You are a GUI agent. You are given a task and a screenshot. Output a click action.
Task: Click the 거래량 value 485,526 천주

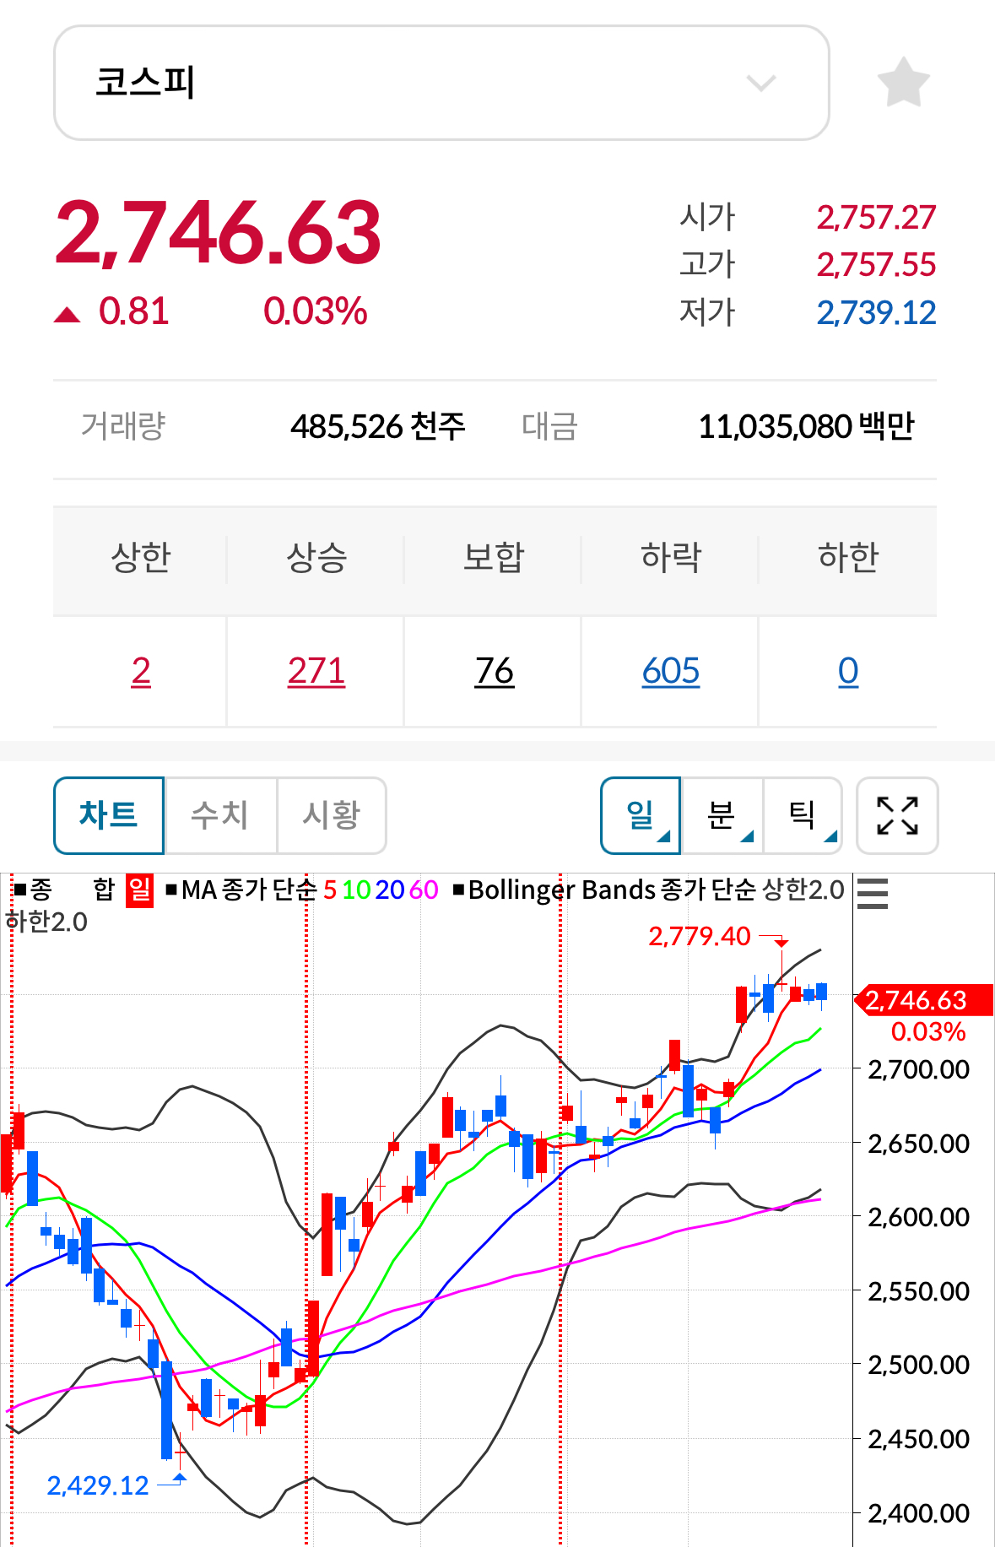[x=377, y=427]
